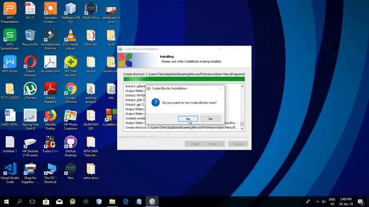
Task: Select the Nox desktop icon
Action: (70, 171)
